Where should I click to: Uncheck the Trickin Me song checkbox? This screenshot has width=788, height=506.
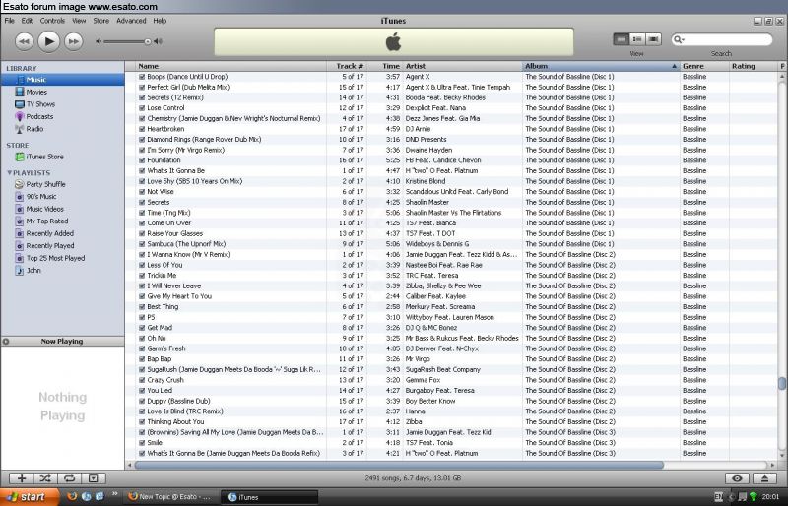142,276
